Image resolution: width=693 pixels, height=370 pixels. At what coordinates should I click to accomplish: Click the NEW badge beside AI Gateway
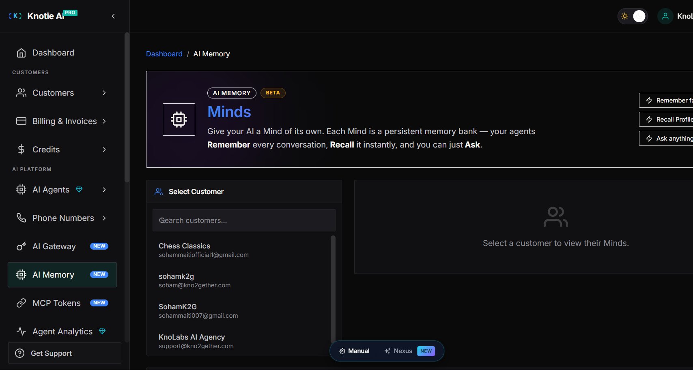(x=99, y=246)
